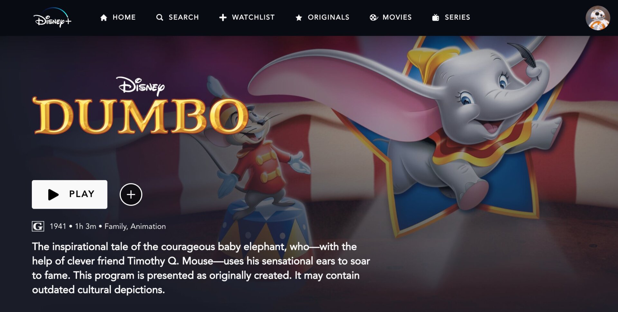Open the BB-8 profile avatar

click(598, 18)
